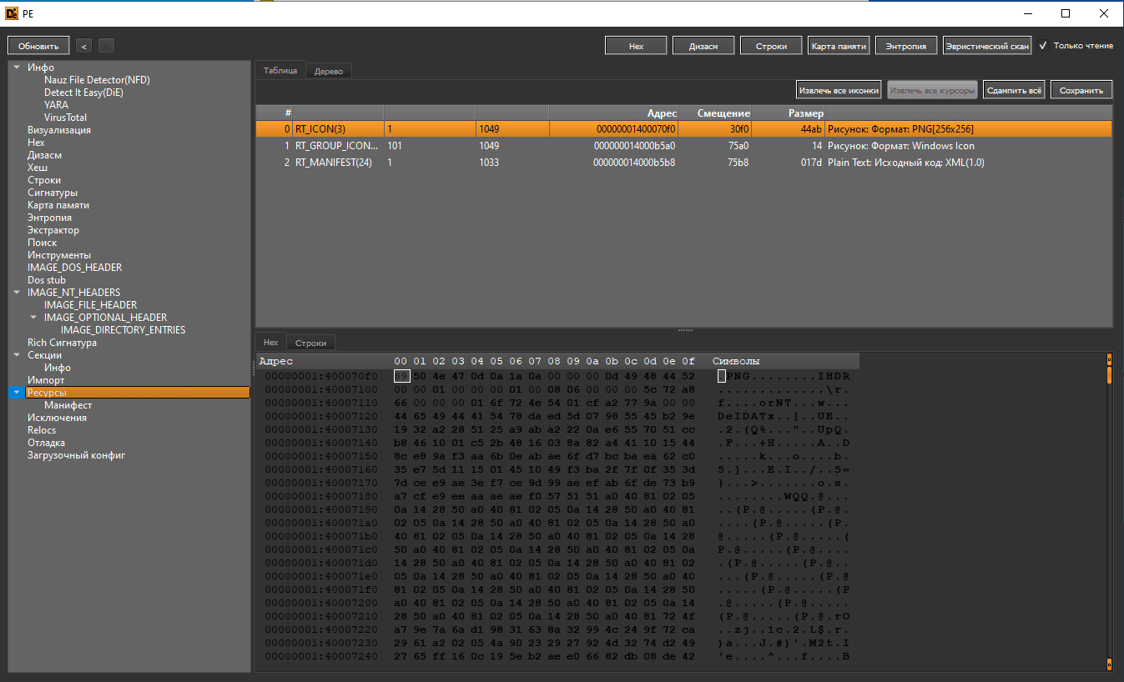Image resolution: width=1124 pixels, height=682 pixels.
Task: Collapse the 'Инфо' tree node
Action: 17,68
